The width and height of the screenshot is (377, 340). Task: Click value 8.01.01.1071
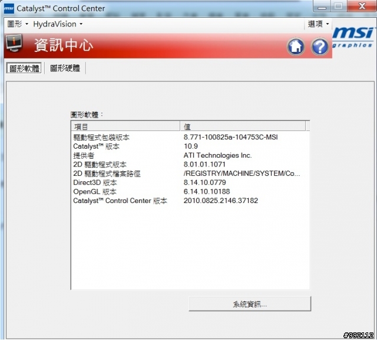pyautogui.click(x=204, y=164)
